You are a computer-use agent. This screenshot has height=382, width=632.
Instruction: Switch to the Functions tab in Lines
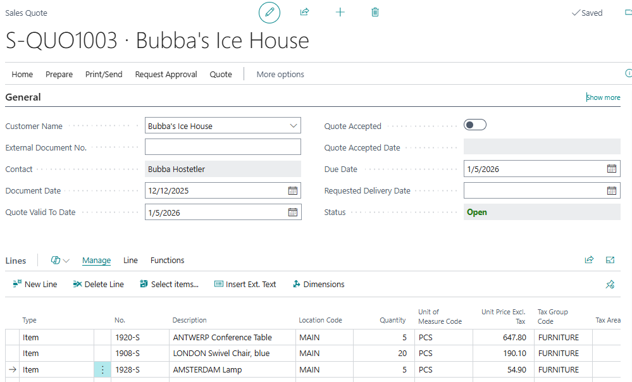[x=167, y=260]
